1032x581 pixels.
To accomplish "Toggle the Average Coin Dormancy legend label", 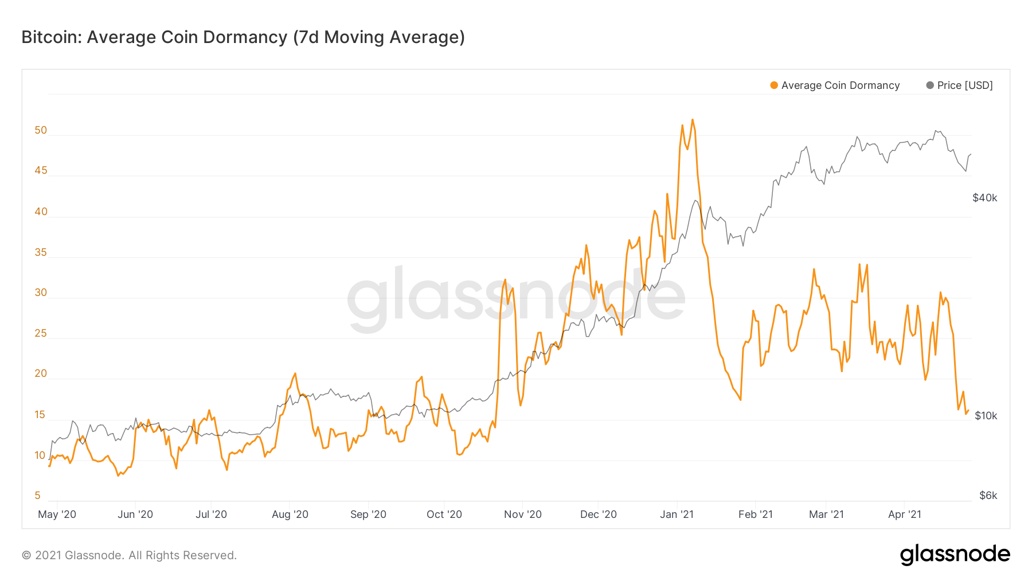I will 841,85.
